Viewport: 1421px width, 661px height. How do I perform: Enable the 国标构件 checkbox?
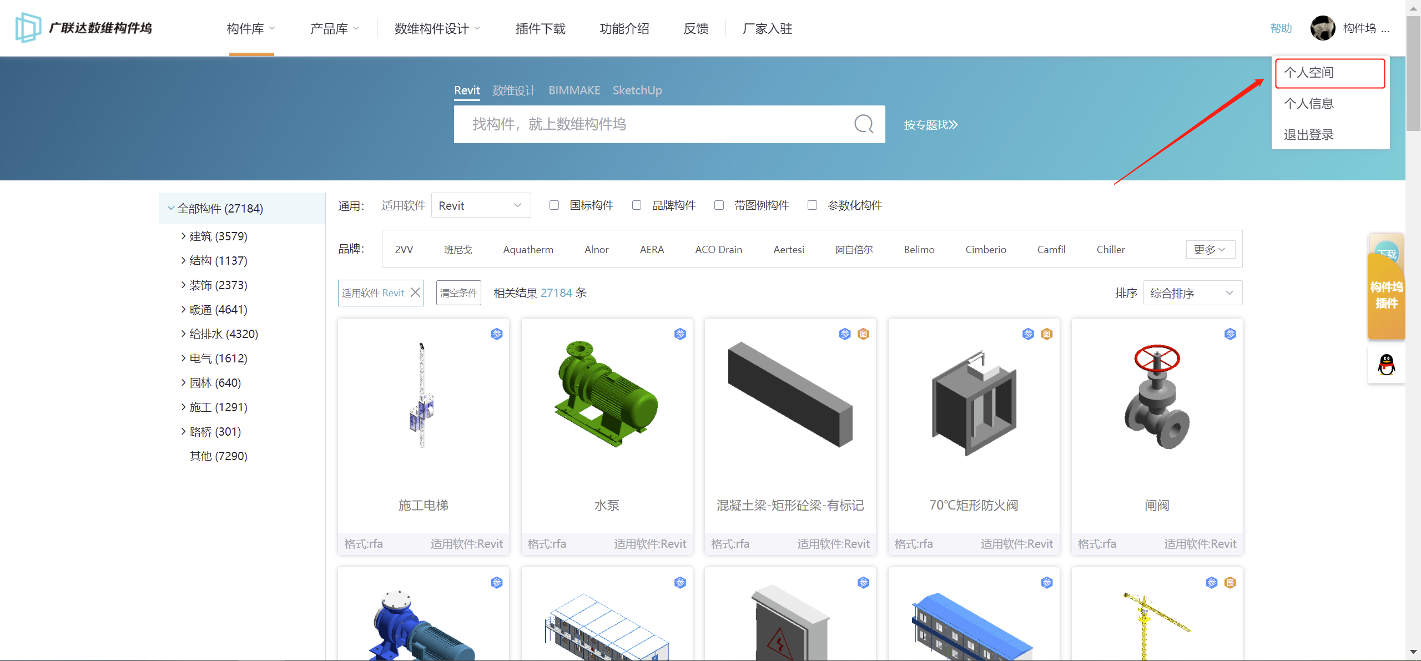click(x=554, y=205)
